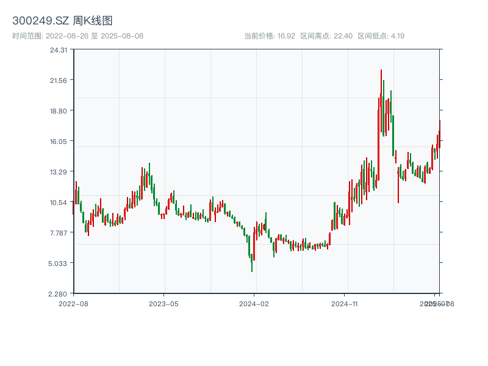Click the 13.29 y-axis price label
The image size is (488, 366).
pyautogui.click(x=59, y=172)
